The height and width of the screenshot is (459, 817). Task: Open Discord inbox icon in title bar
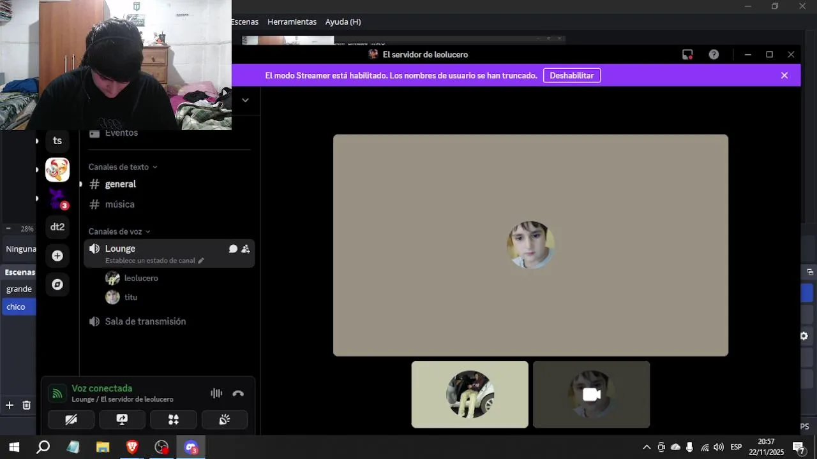click(687, 55)
